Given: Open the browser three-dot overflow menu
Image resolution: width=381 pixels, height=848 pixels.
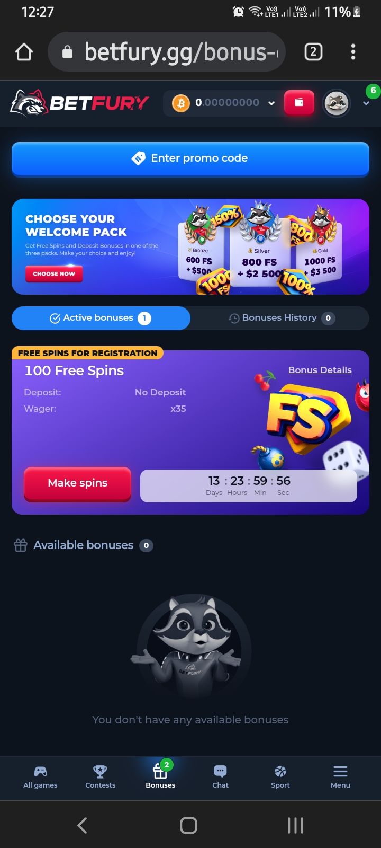Looking at the screenshot, I should point(353,51).
